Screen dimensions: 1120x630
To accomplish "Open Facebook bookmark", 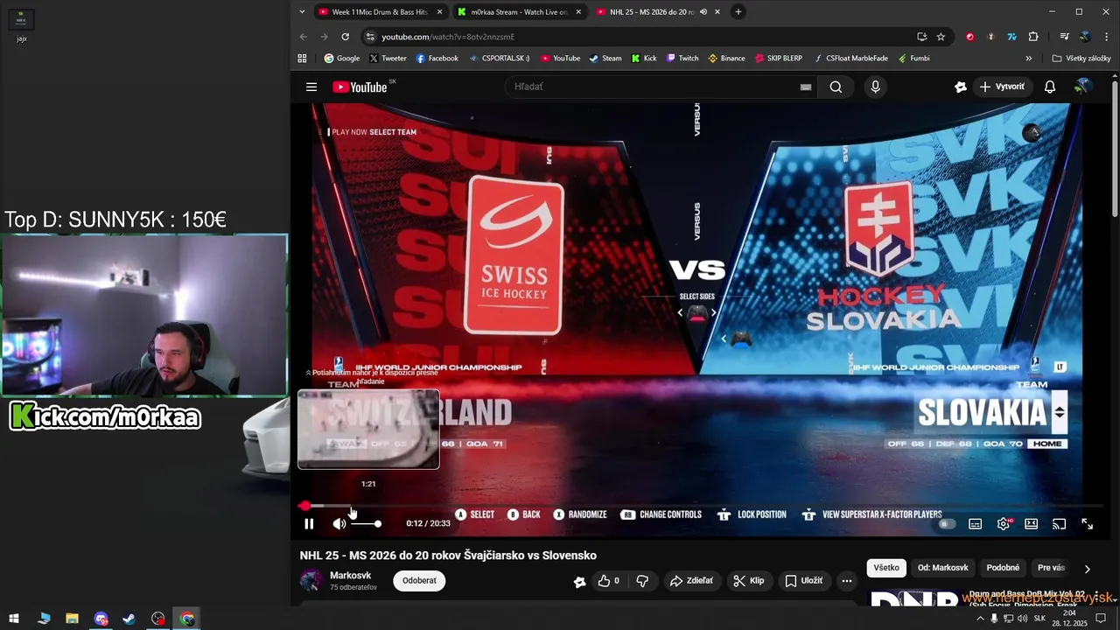I will [x=437, y=59].
